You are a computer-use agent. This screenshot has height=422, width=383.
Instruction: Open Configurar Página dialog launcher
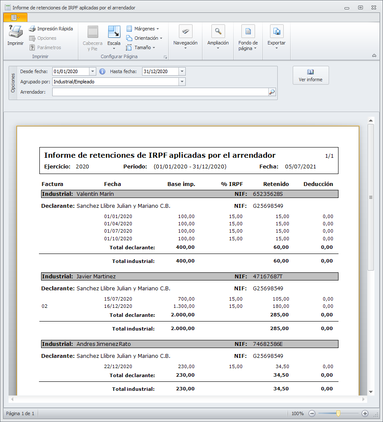click(x=165, y=57)
